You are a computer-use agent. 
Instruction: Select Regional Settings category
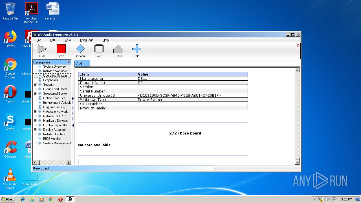(x=55, y=107)
